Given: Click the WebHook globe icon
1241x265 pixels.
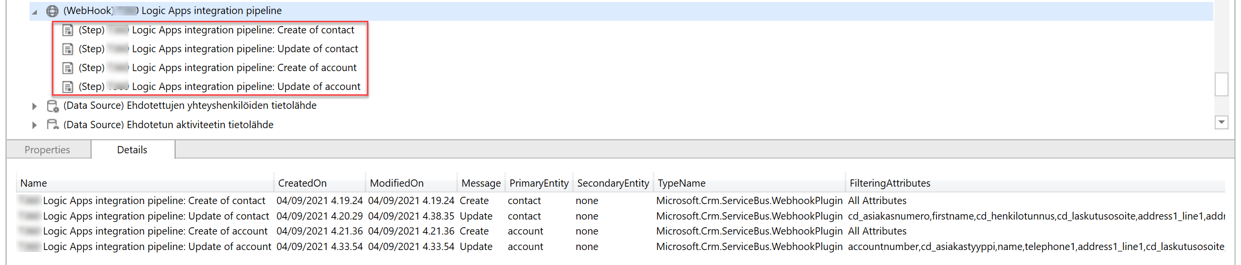Looking at the screenshot, I should (x=52, y=11).
